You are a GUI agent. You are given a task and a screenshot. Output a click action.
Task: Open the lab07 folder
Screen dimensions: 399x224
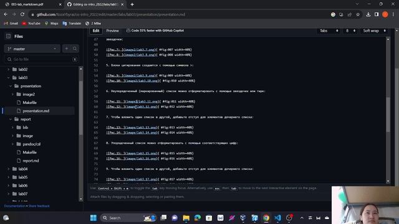click(x=22, y=194)
